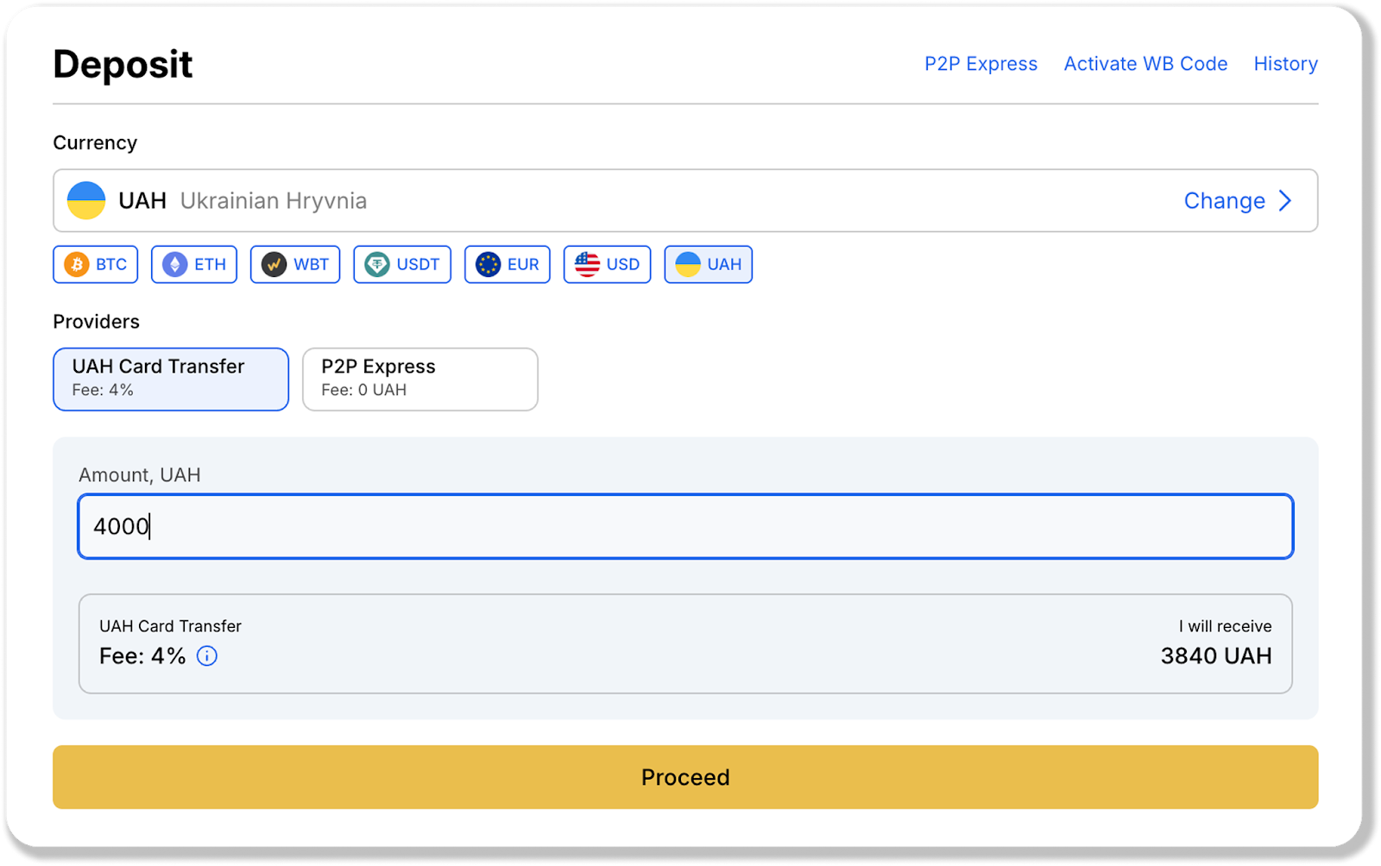Select the USDT Tether currency chip
Viewport: 1381px width, 866px height.
click(402, 265)
